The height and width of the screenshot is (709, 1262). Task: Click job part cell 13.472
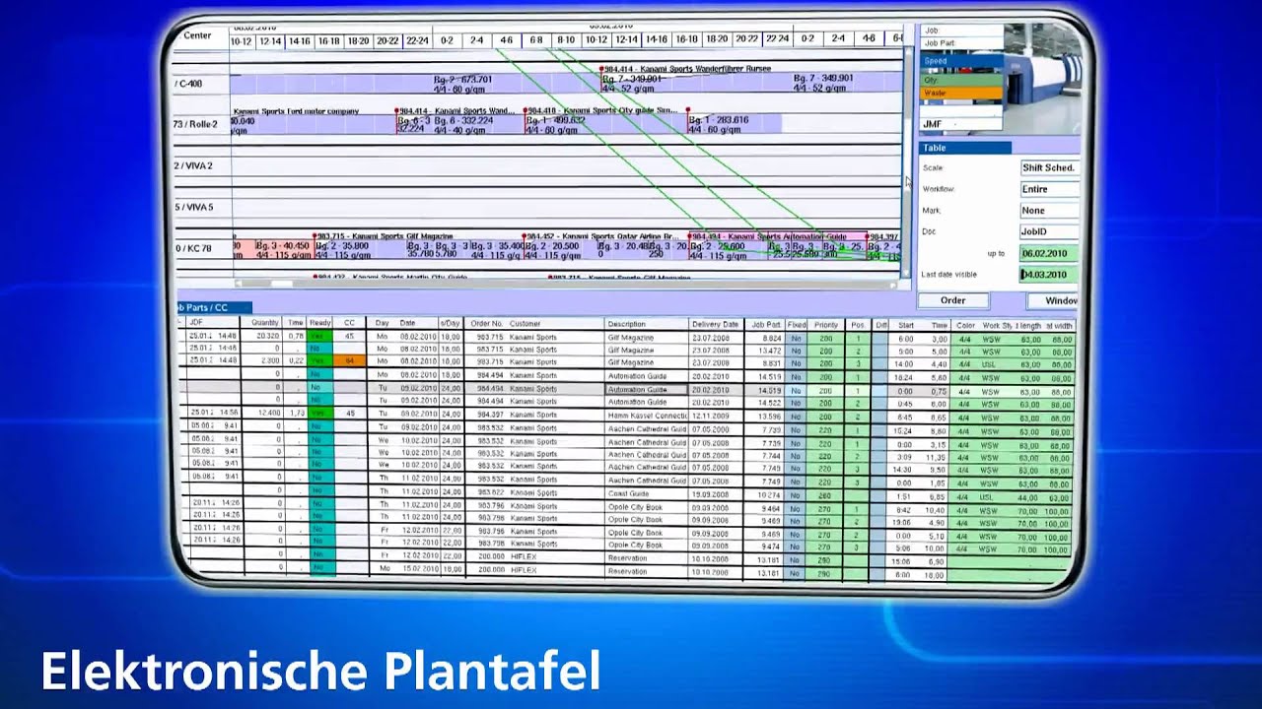(765, 351)
